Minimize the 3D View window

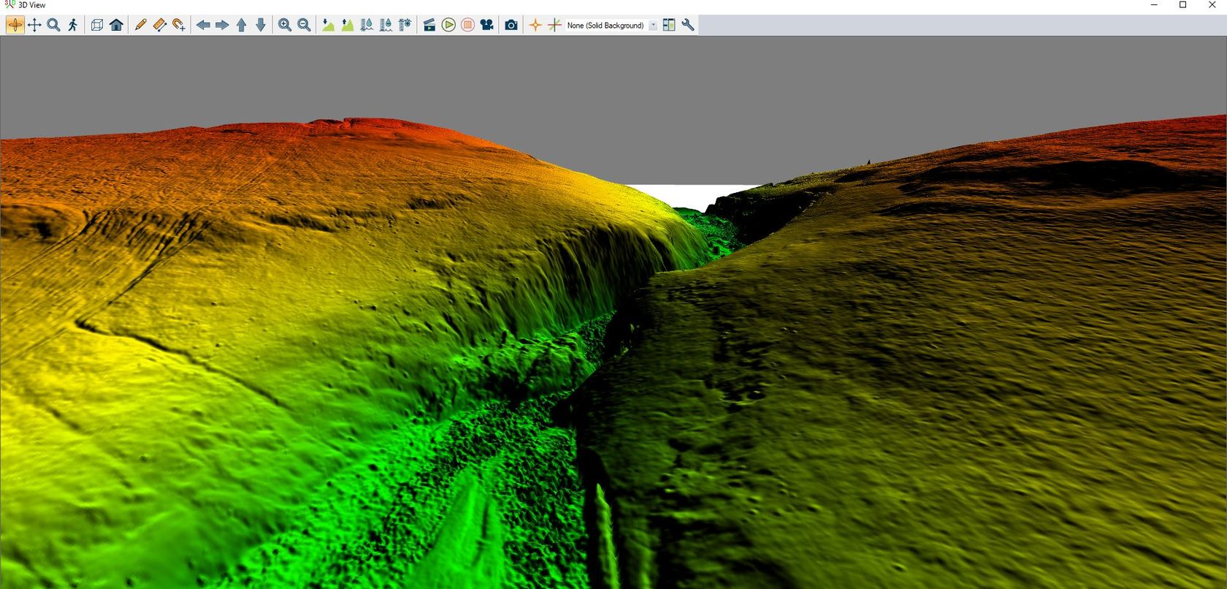click(1154, 5)
